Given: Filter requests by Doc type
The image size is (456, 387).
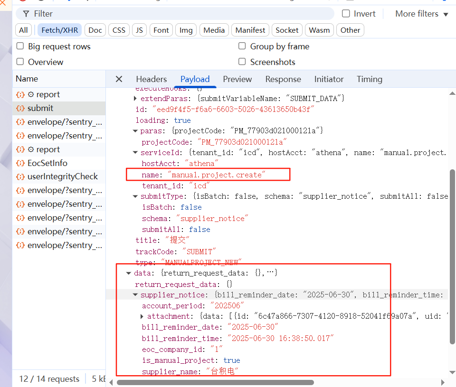Looking at the screenshot, I should pos(95,30).
